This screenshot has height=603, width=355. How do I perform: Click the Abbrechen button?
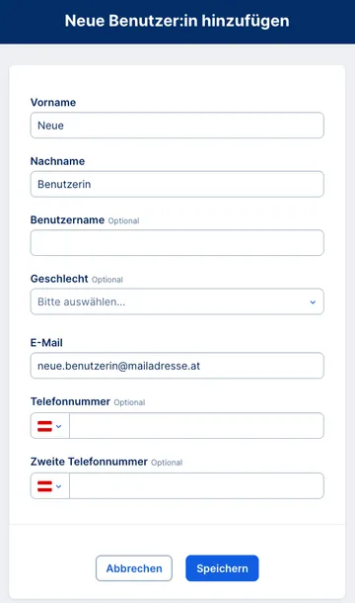coord(134,568)
